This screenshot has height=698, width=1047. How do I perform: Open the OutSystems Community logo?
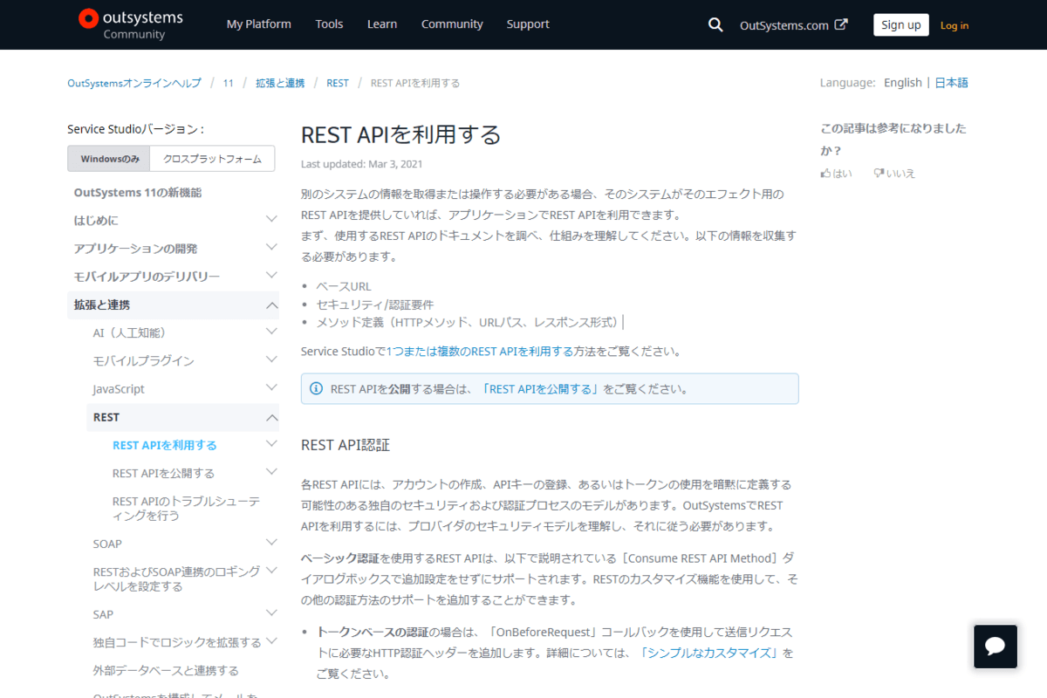pyautogui.click(x=131, y=24)
